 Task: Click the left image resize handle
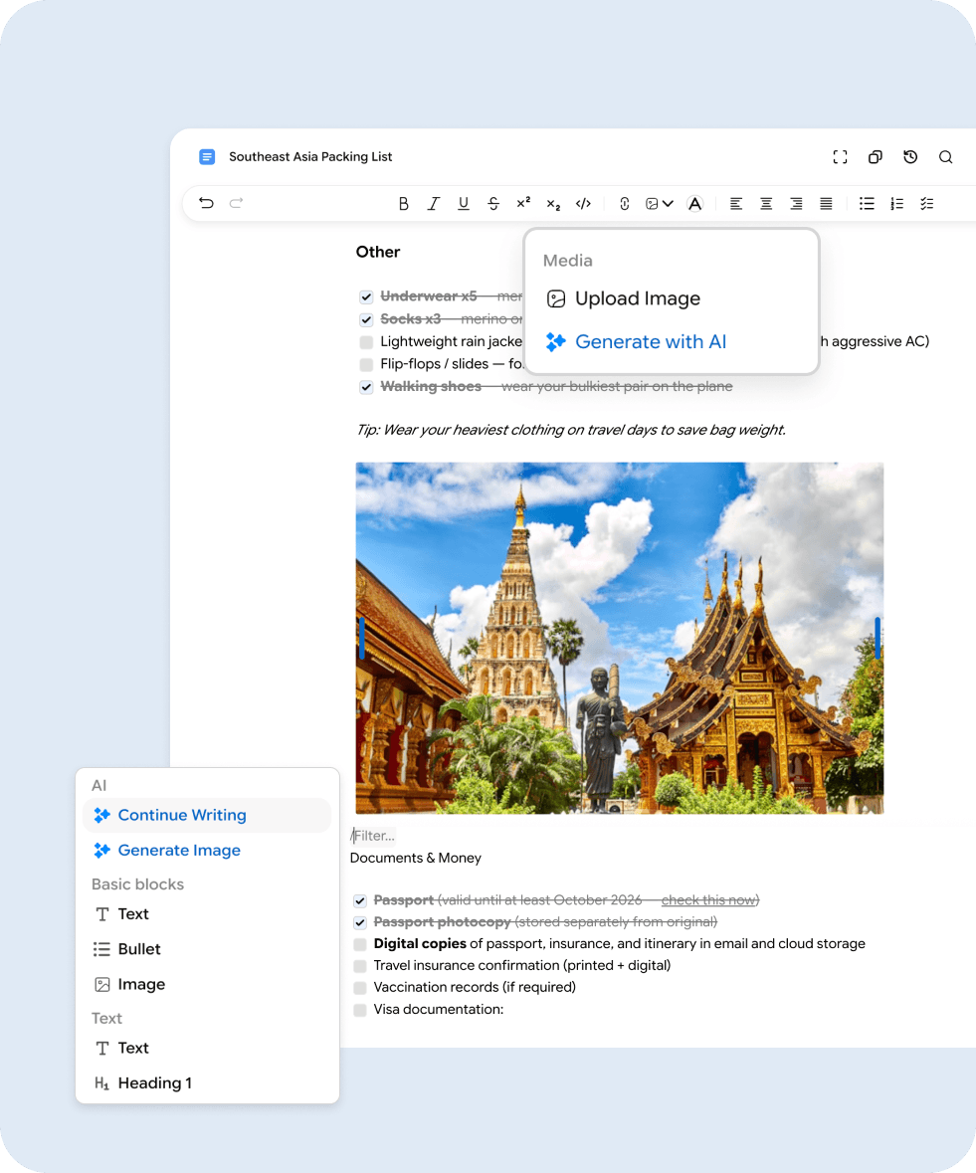[x=362, y=638]
